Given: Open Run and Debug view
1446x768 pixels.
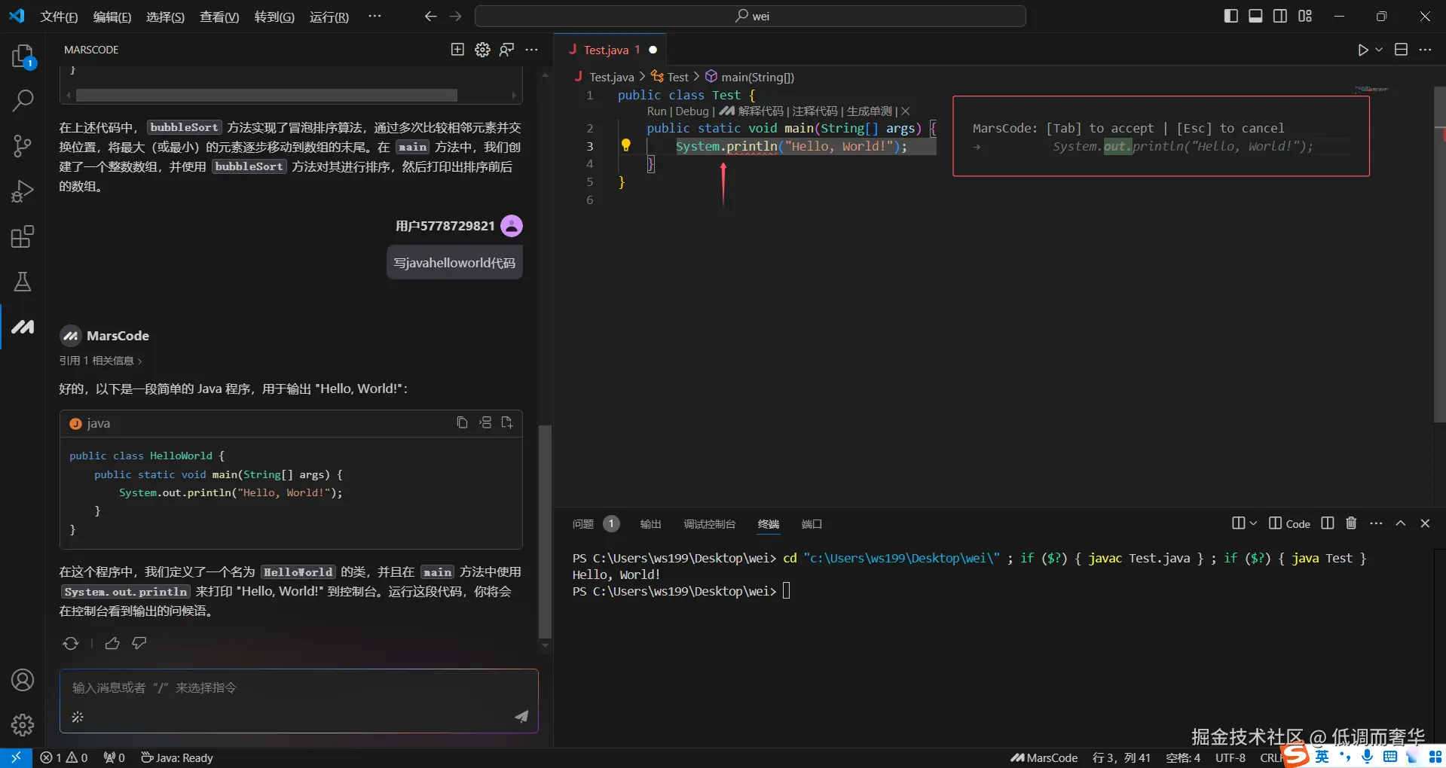Looking at the screenshot, I should click(x=23, y=191).
